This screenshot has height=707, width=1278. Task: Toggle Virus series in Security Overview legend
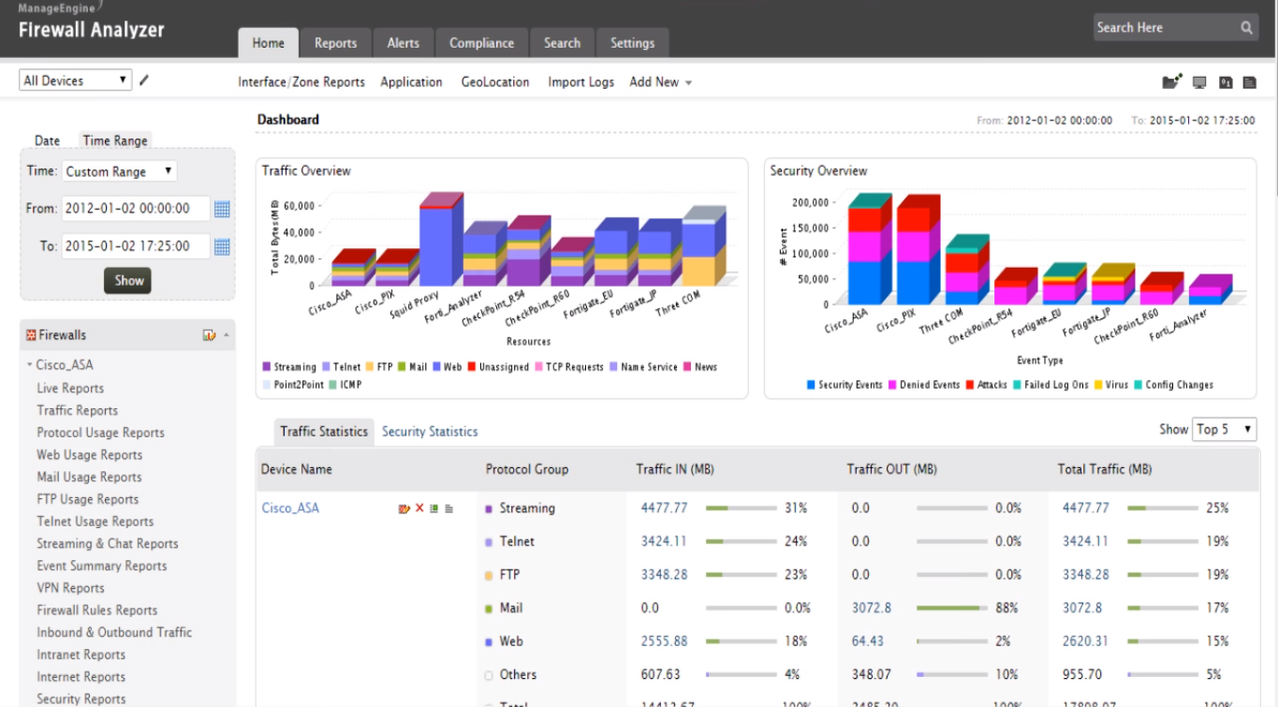(x=1109, y=385)
